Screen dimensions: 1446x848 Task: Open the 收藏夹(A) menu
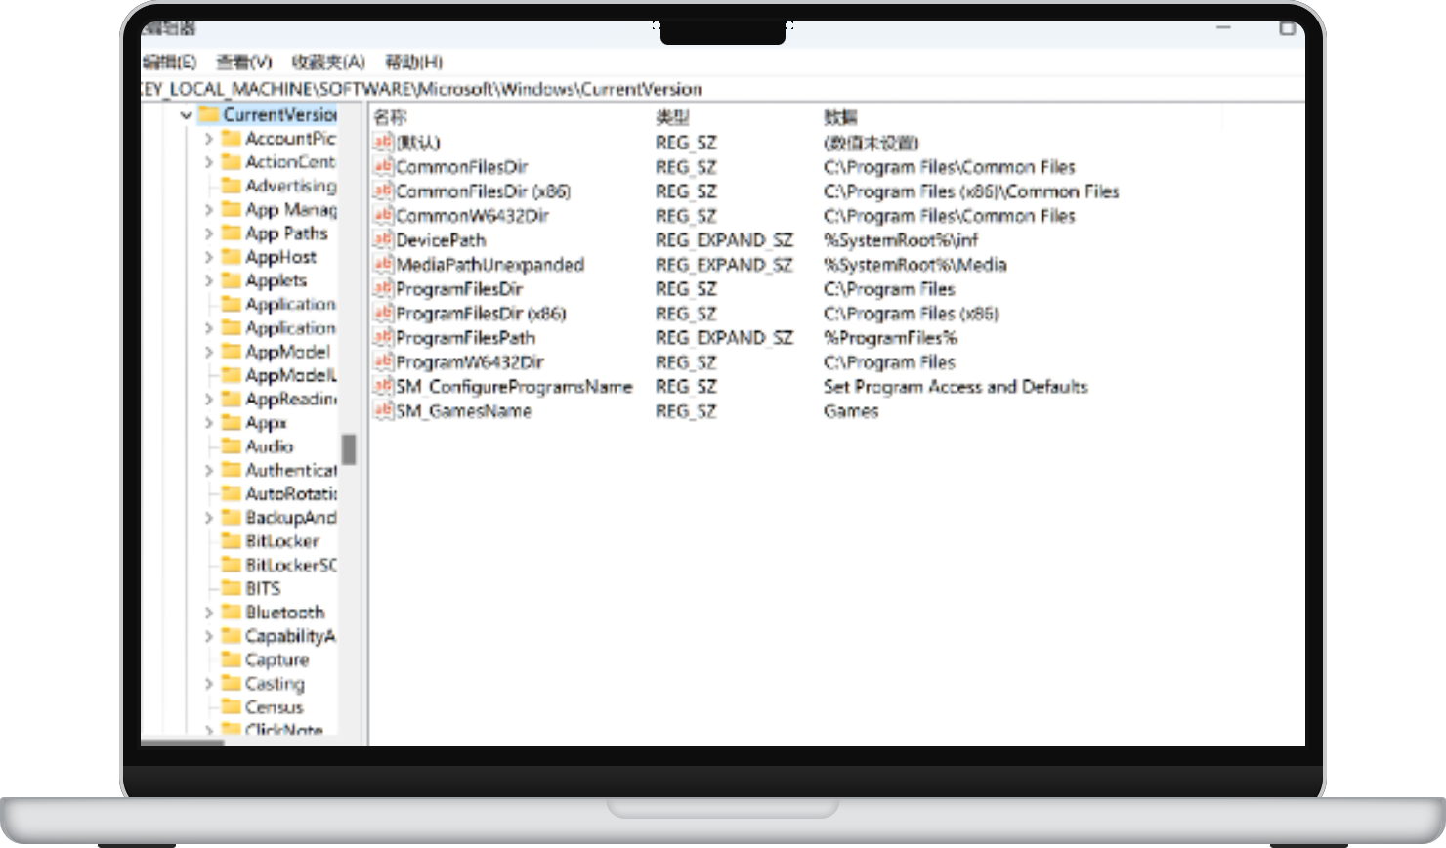coord(328,62)
